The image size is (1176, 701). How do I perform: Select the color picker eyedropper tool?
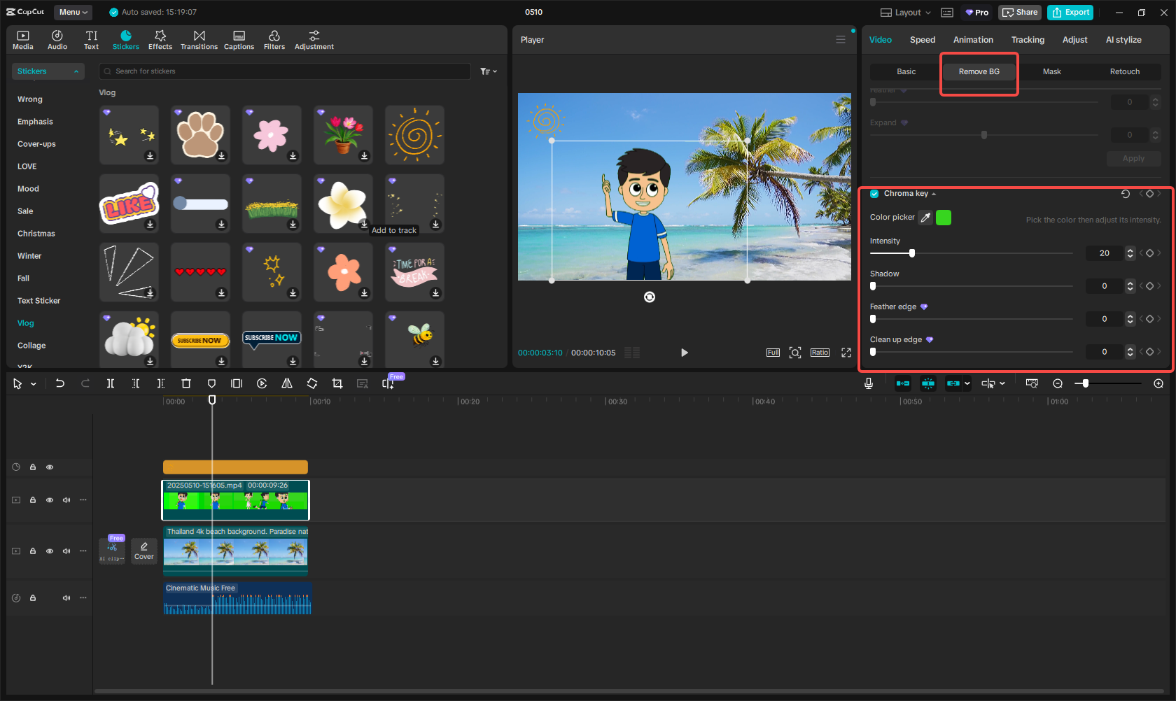coord(925,218)
